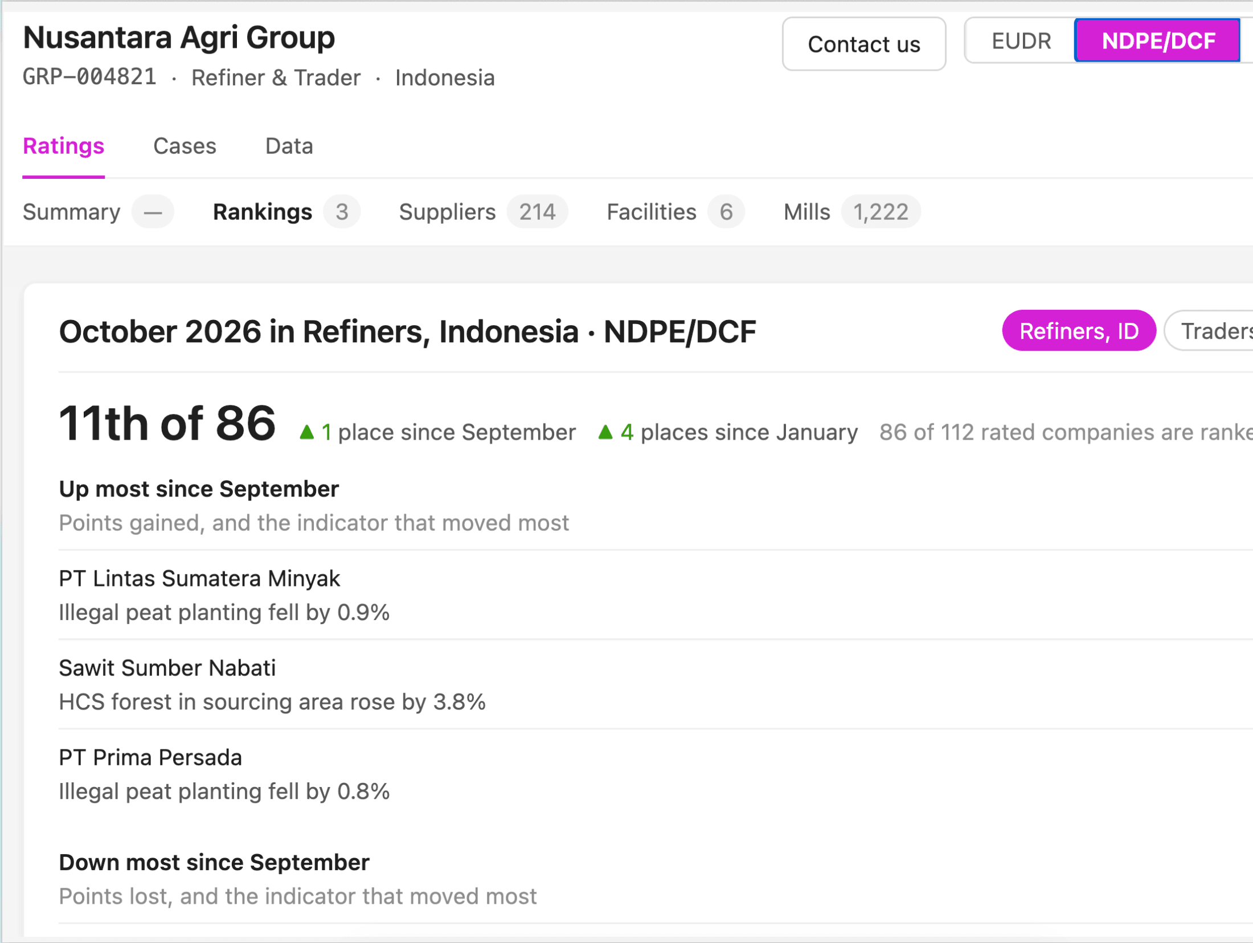
Task: Open the Contact us button
Action: pyautogui.click(x=863, y=44)
